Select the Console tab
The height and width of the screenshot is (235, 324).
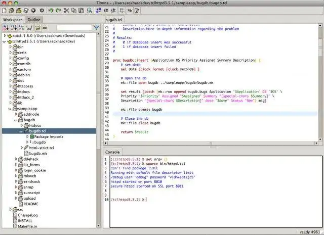click(112, 152)
